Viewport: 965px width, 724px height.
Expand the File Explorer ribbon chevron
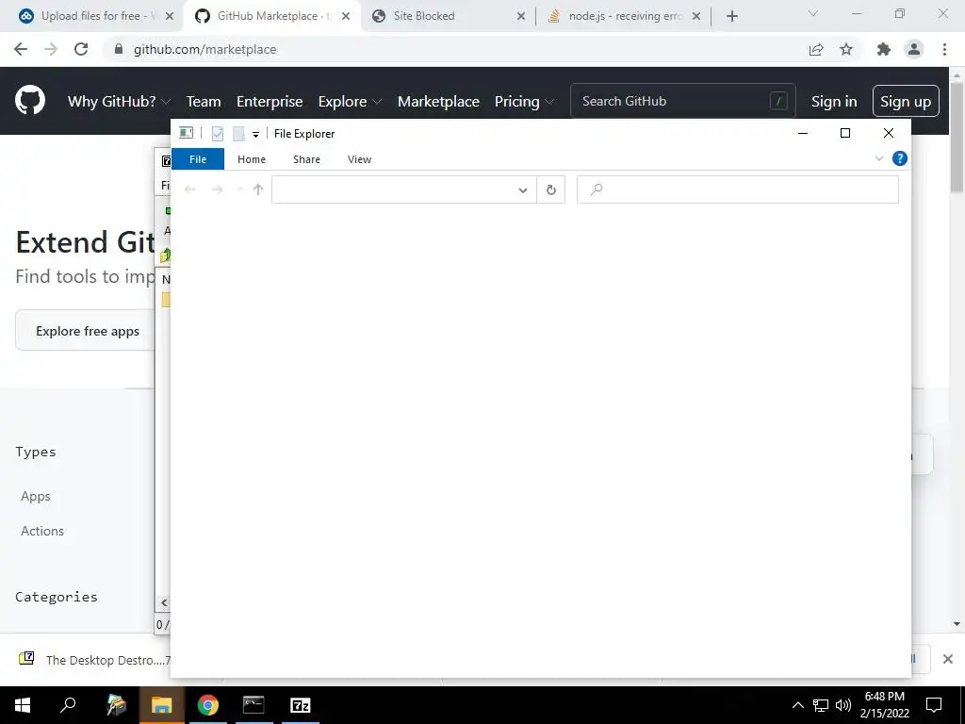(879, 158)
